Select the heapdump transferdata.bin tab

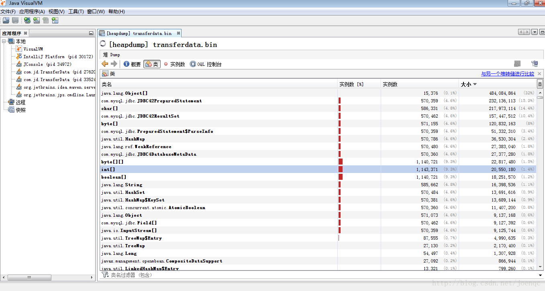point(139,33)
